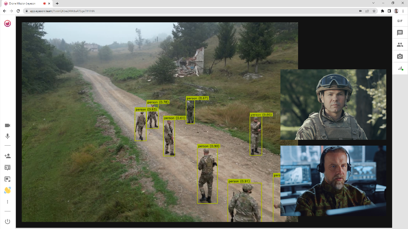Show the participants list
Viewport: 408px width, 229px height.
click(x=400, y=45)
